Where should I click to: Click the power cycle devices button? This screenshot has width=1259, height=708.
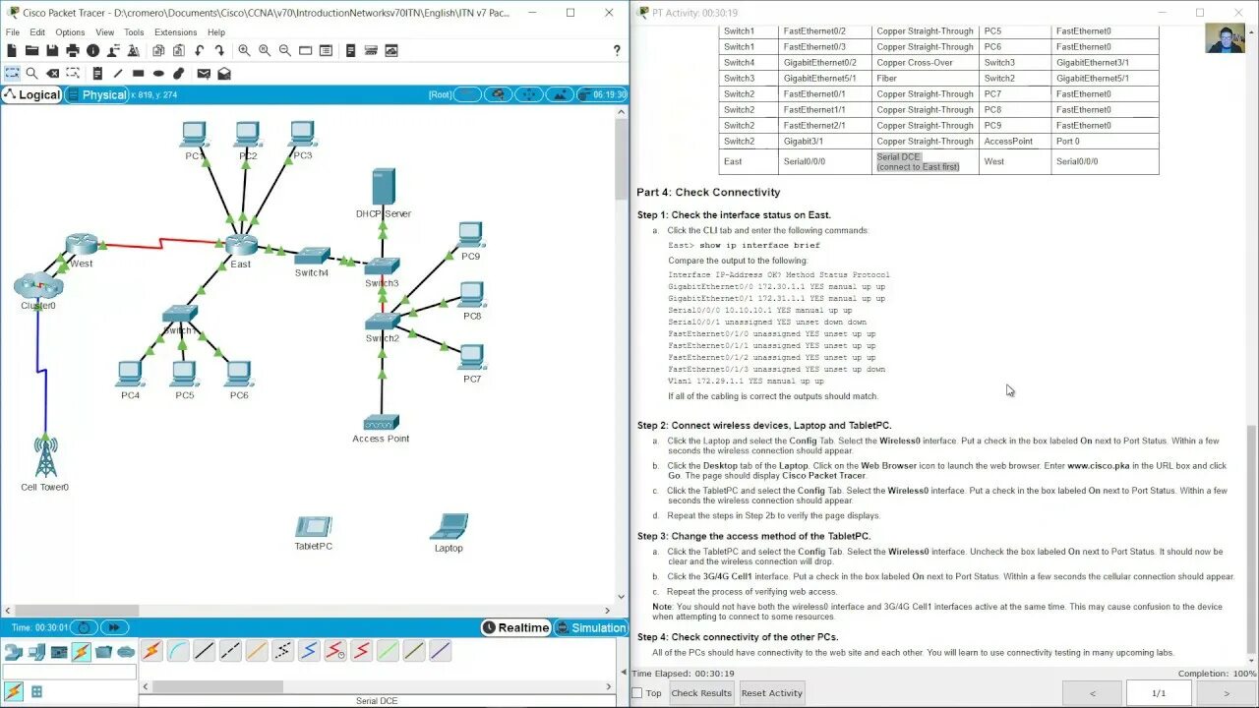[84, 627]
